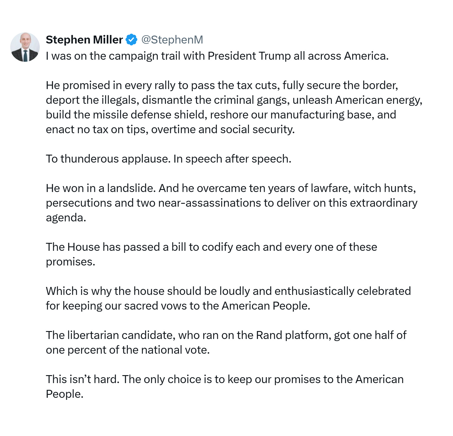453x436 pixels.
Task: Click the line "for keeping our sacred vows"
Action: click(178, 306)
